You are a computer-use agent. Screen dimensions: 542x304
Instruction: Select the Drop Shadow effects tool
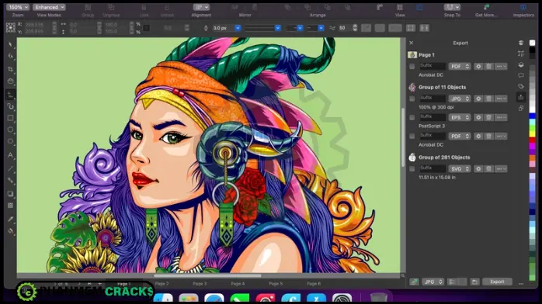coord(10,194)
